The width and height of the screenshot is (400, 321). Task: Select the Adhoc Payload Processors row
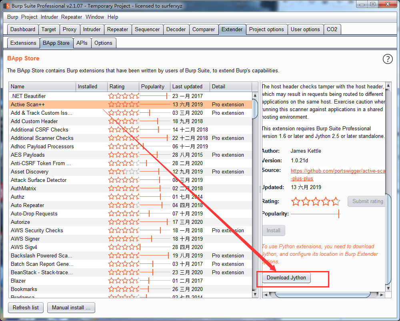pos(130,147)
